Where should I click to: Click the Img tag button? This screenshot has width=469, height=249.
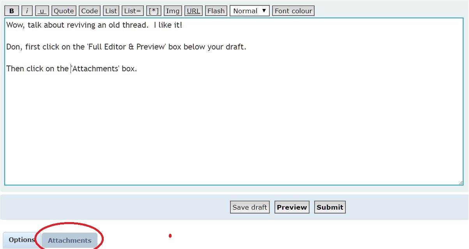(173, 11)
